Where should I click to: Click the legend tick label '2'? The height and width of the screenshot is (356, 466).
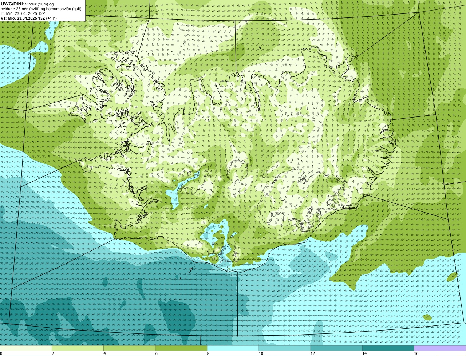(53, 353)
